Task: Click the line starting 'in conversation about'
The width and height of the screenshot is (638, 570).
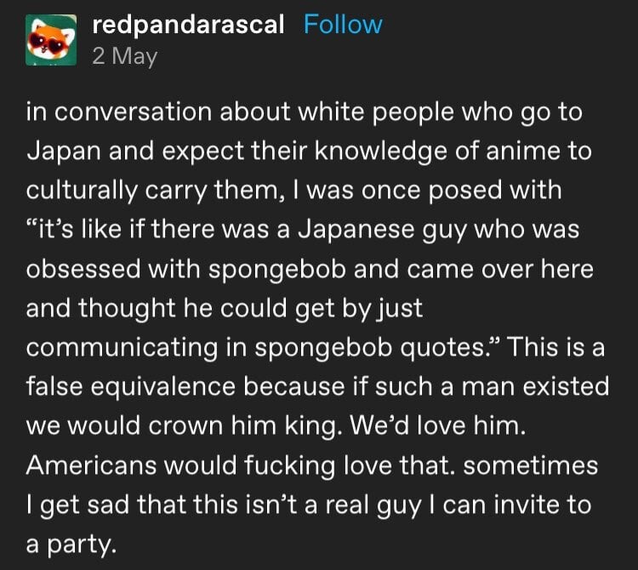Action: (x=305, y=112)
